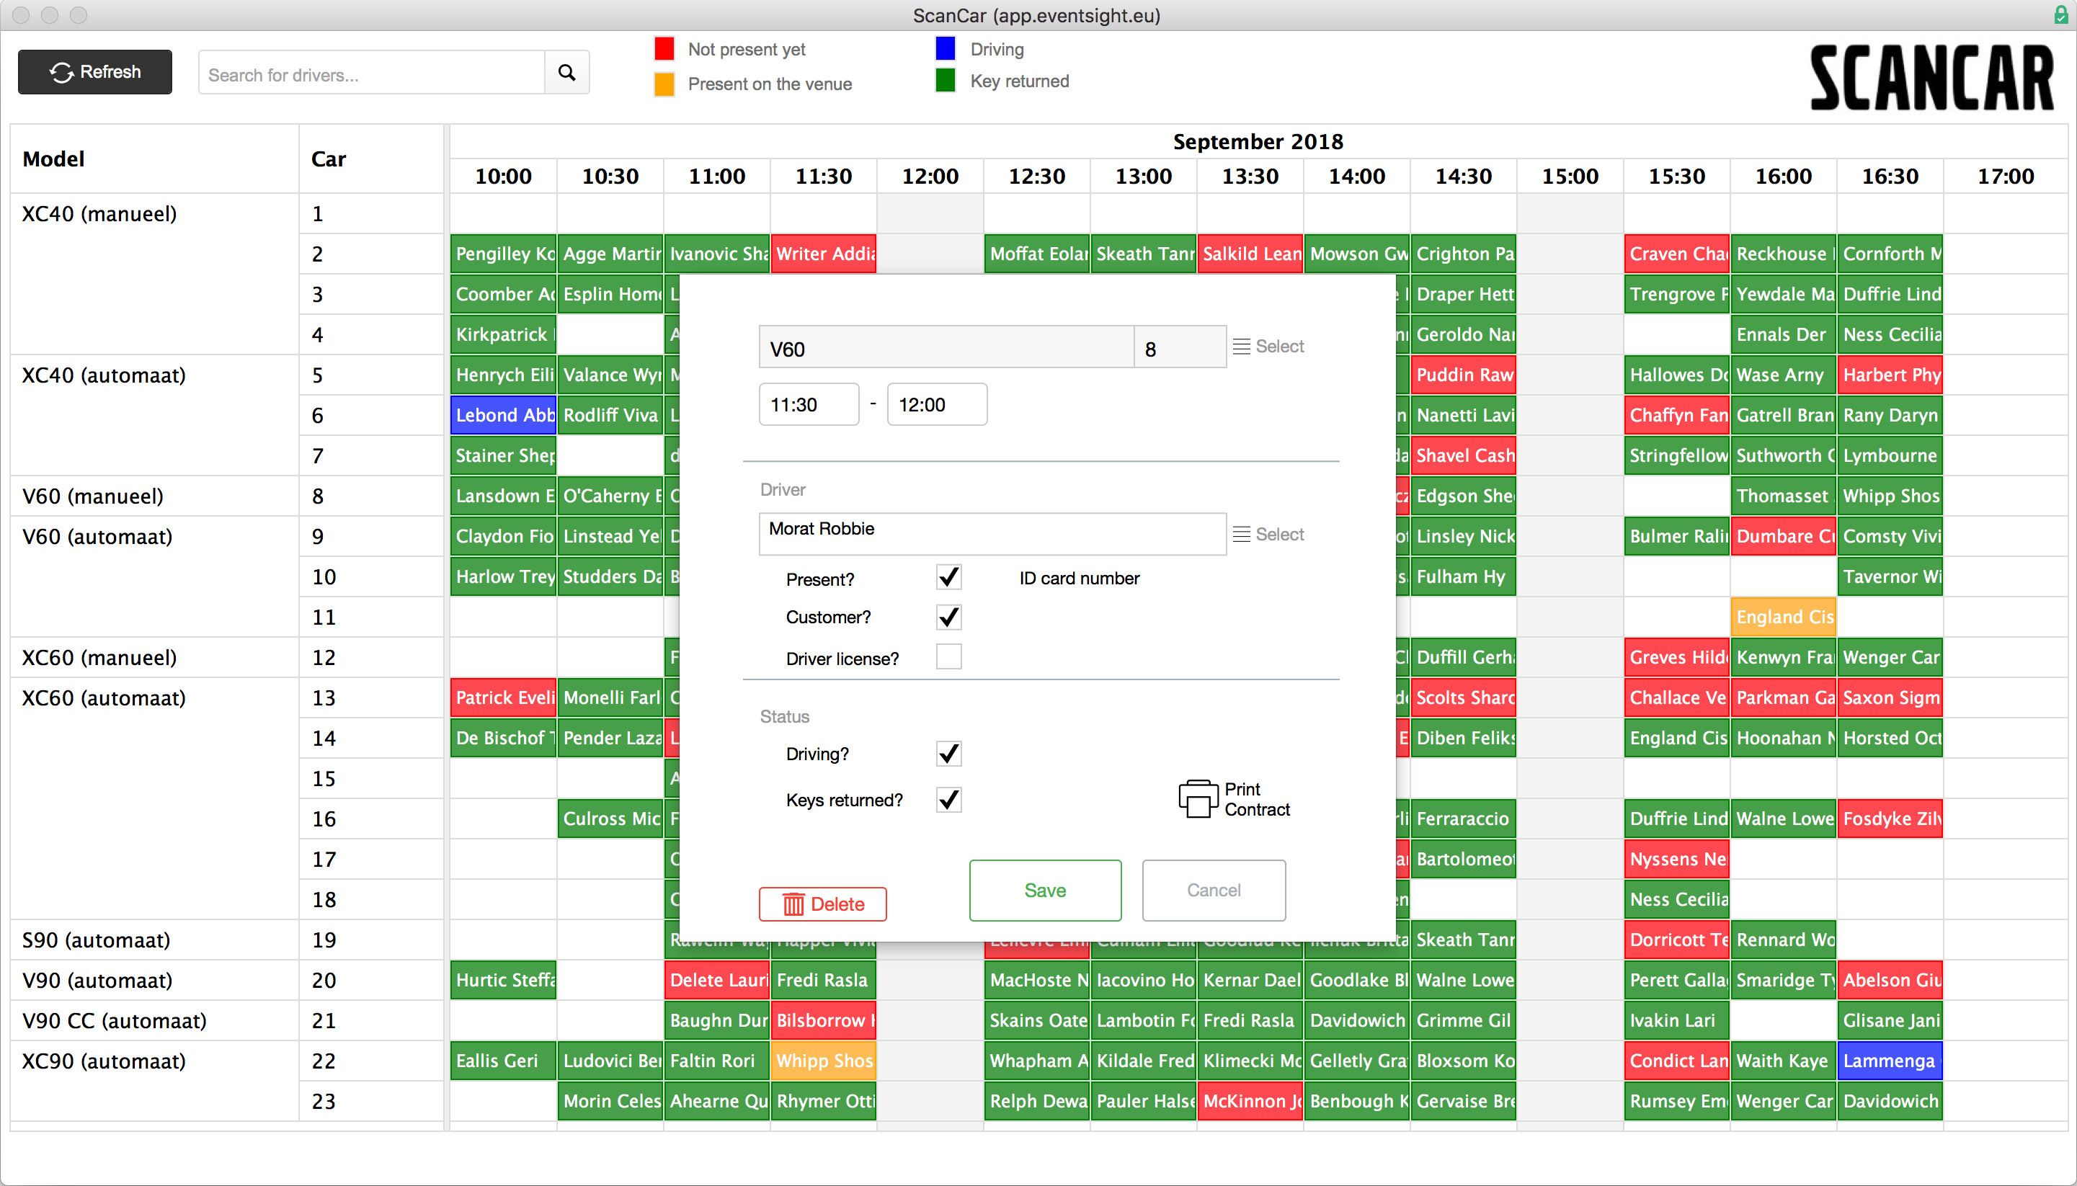
Task: Uncheck the Present? checkbox
Action: tap(948, 578)
